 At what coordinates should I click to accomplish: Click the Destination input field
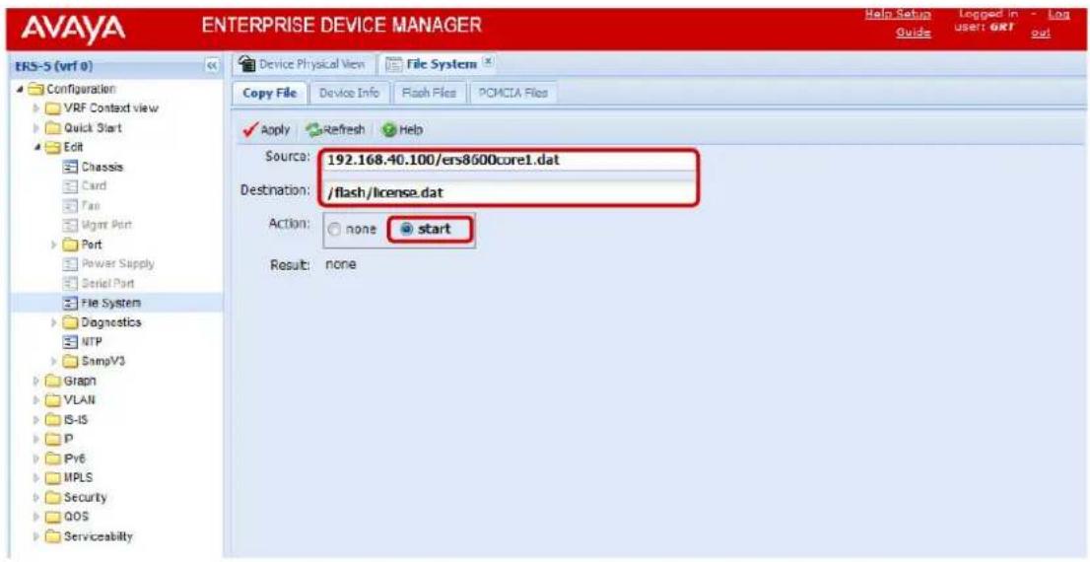pos(509,192)
